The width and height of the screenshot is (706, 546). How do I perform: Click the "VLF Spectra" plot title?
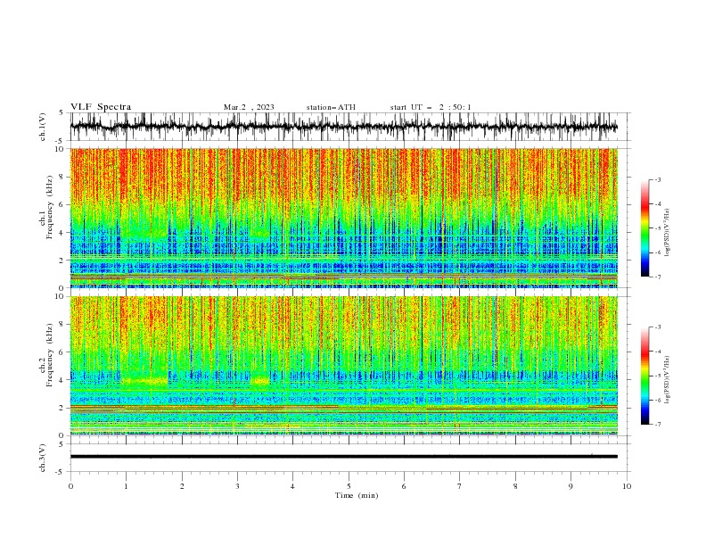[x=101, y=107]
